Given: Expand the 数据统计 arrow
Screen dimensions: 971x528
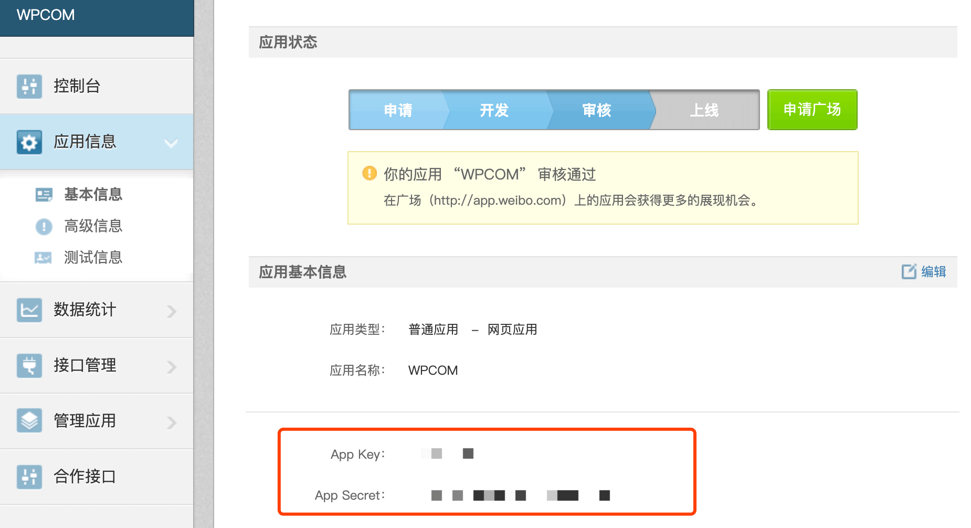Looking at the screenshot, I should pyautogui.click(x=172, y=311).
